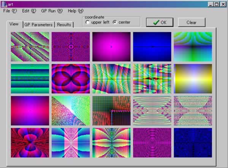Select the teal horizontal bands thumbnail
228x168 pixels.
(30, 79)
